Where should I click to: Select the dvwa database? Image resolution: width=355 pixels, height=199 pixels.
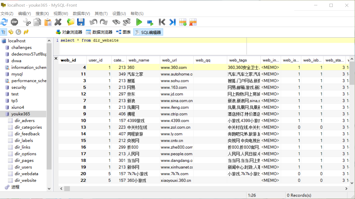click(16, 61)
